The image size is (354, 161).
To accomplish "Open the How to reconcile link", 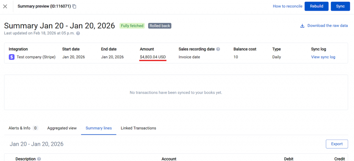I will [287, 6].
